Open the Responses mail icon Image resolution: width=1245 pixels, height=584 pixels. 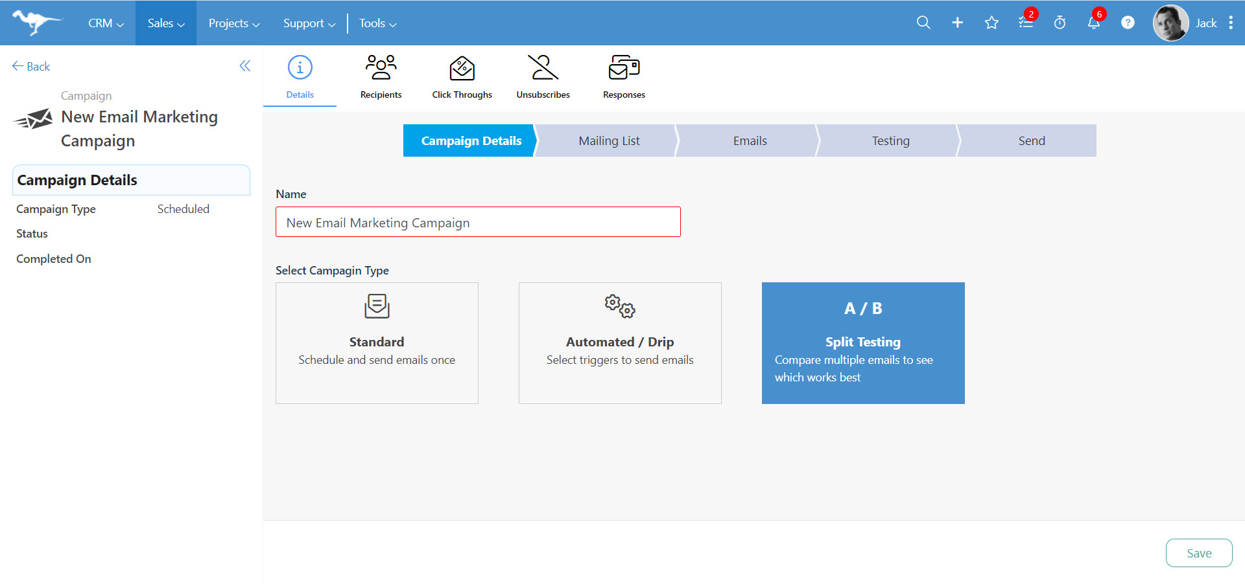point(624,67)
